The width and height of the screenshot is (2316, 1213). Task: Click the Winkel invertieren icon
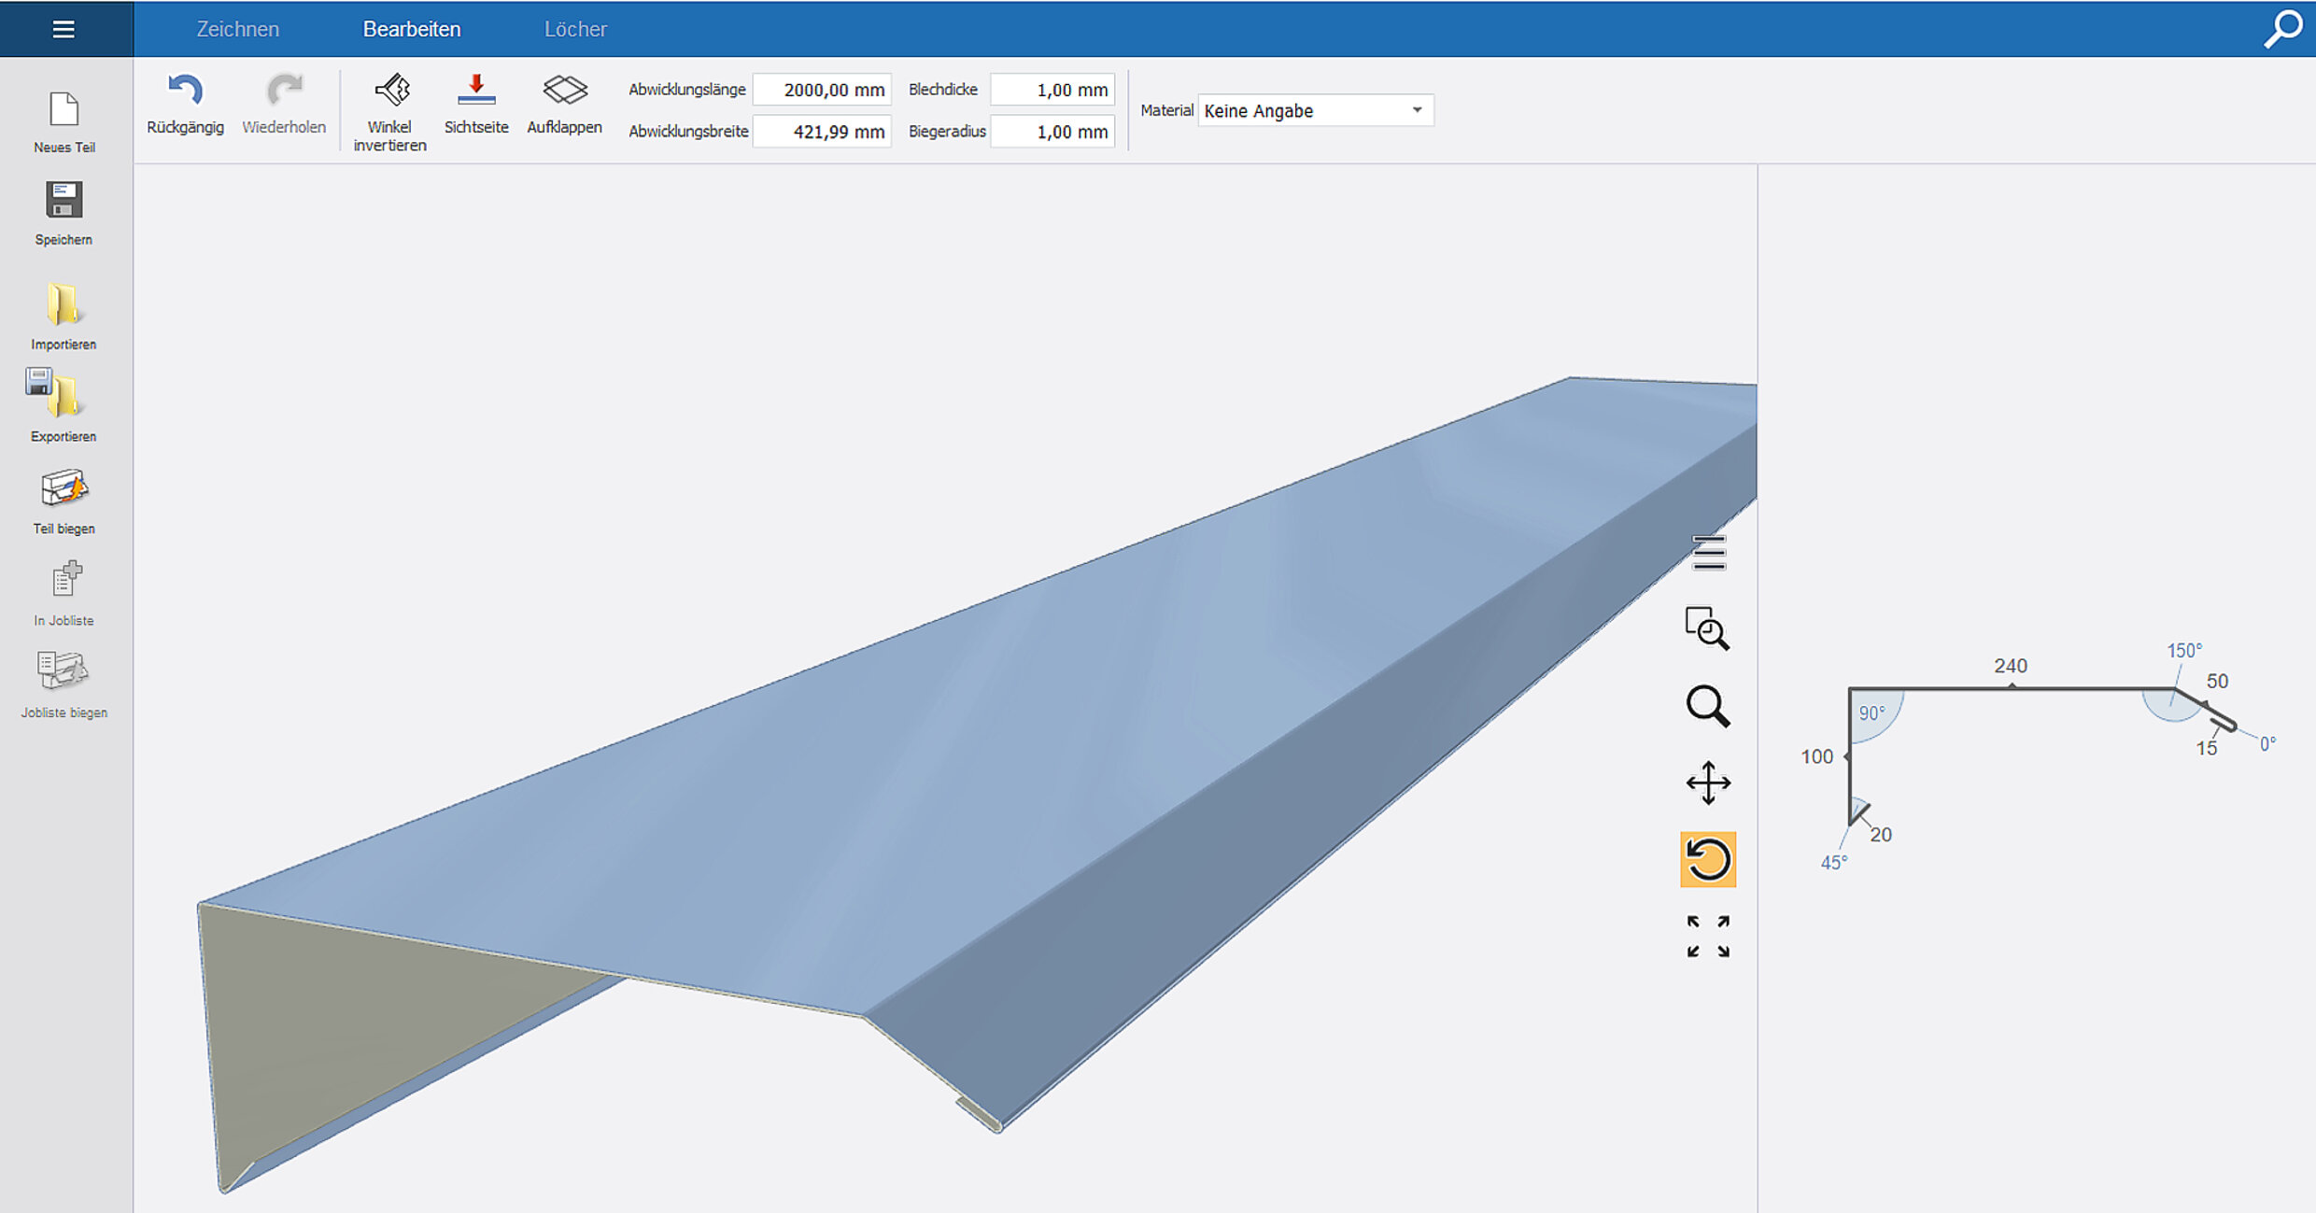point(390,91)
